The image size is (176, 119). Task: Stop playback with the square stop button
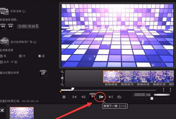pyautogui.click(x=64, y=97)
